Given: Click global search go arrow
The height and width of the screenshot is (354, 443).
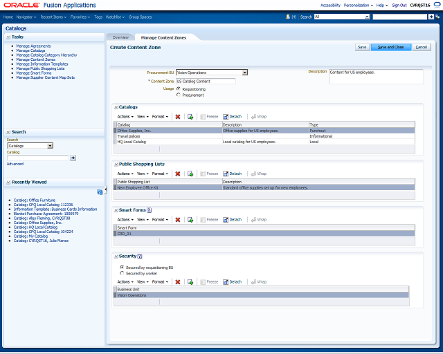Looking at the screenshot, I should pyautogui.click(x=431, y=17).
